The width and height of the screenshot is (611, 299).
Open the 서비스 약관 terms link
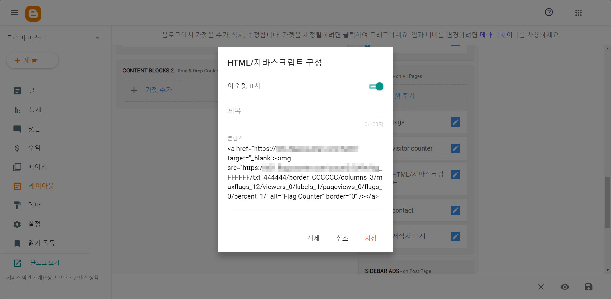tap(19, 278)
